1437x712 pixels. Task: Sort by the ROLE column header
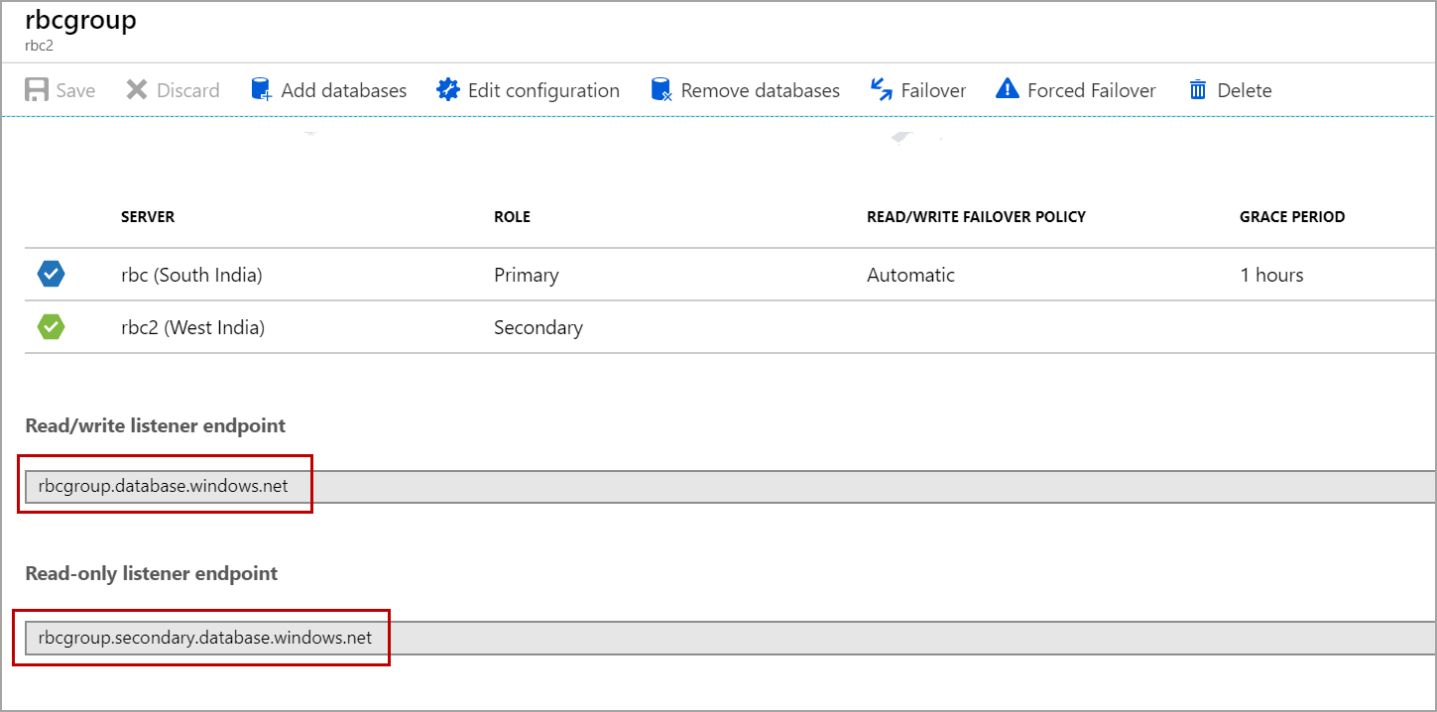pos(512,217)
